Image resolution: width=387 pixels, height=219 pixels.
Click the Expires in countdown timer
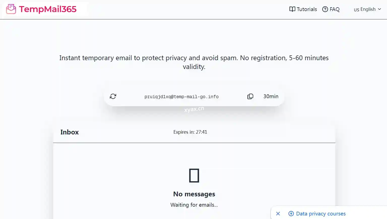point(190,132)
